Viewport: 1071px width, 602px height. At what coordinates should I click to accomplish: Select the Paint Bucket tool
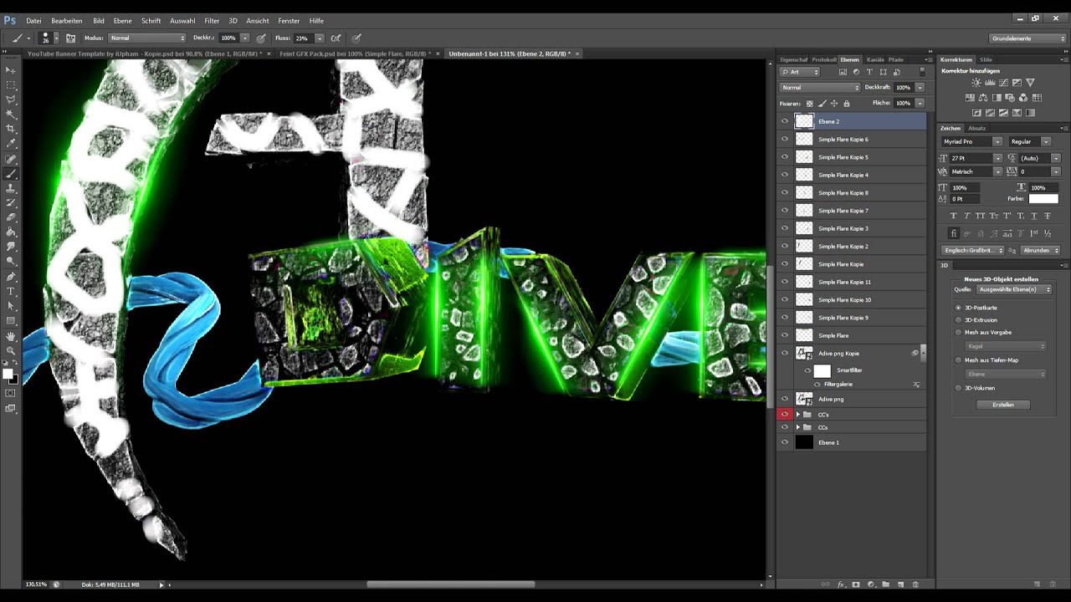click(11, 232)
